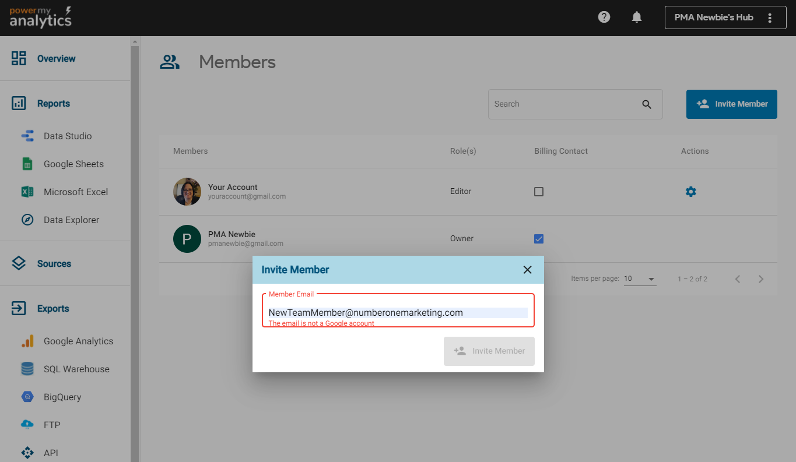Click the sidebar vertical scrollbar
Viewport: 796px width, 462px height.
pos(135,233)
